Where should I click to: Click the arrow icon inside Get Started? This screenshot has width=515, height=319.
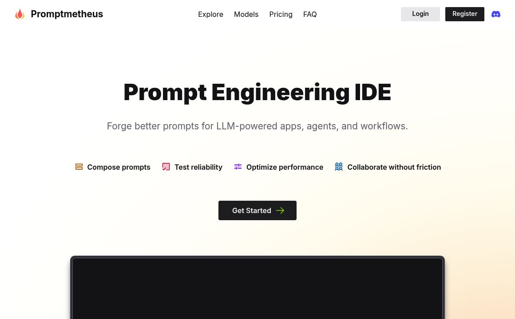tap(280, 210)
